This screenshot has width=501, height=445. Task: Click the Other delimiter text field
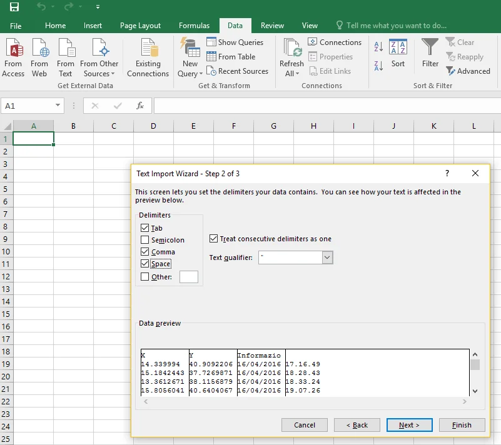point(189,277)
